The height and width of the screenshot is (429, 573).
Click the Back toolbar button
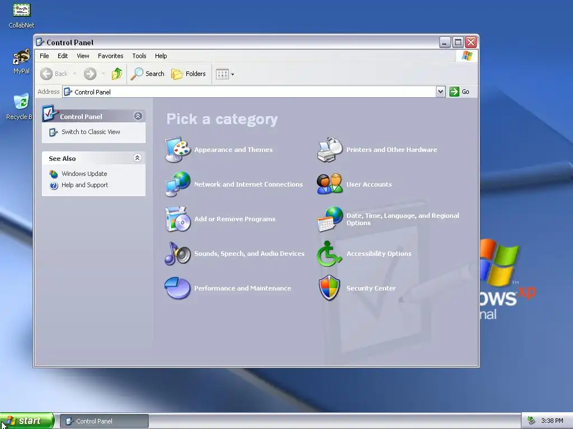point(54,74)
